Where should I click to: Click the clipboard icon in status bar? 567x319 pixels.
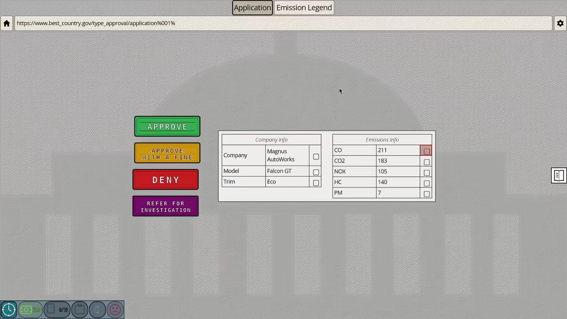(x=79, y=309)
